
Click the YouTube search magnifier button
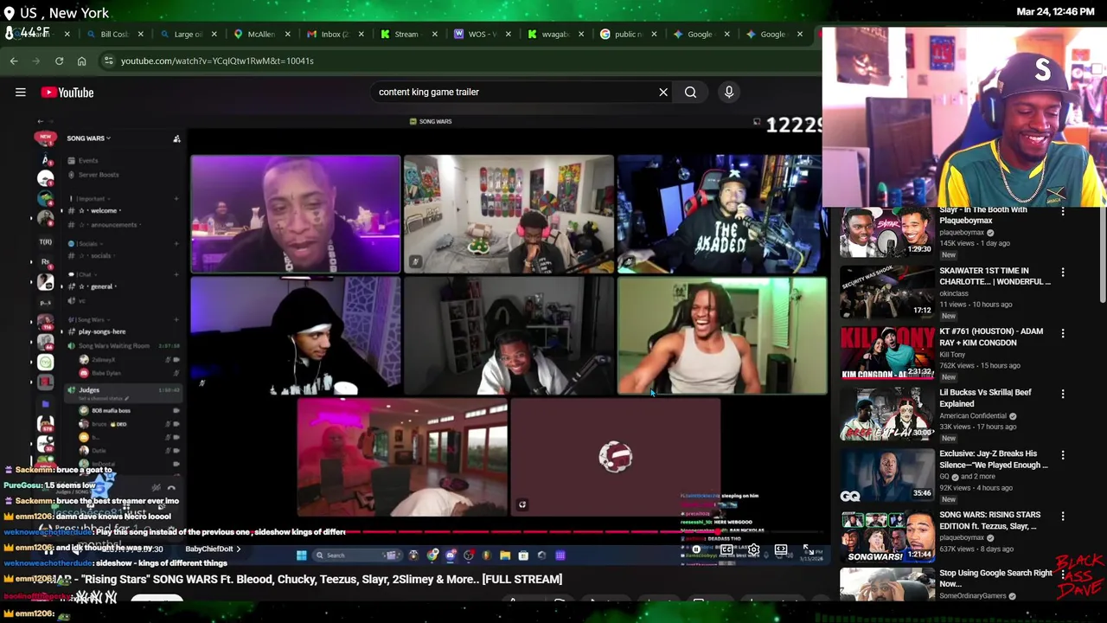[690, 92]
